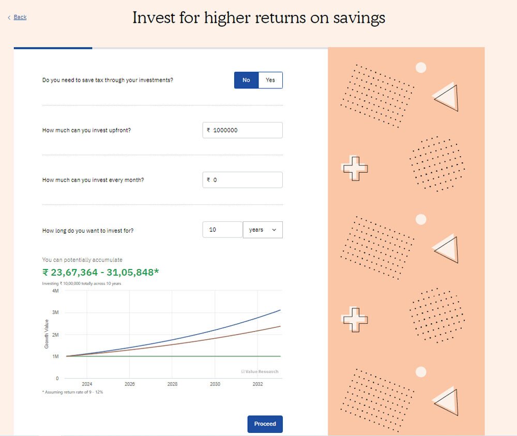Click the accumulated amount range in green

(100, 273)
